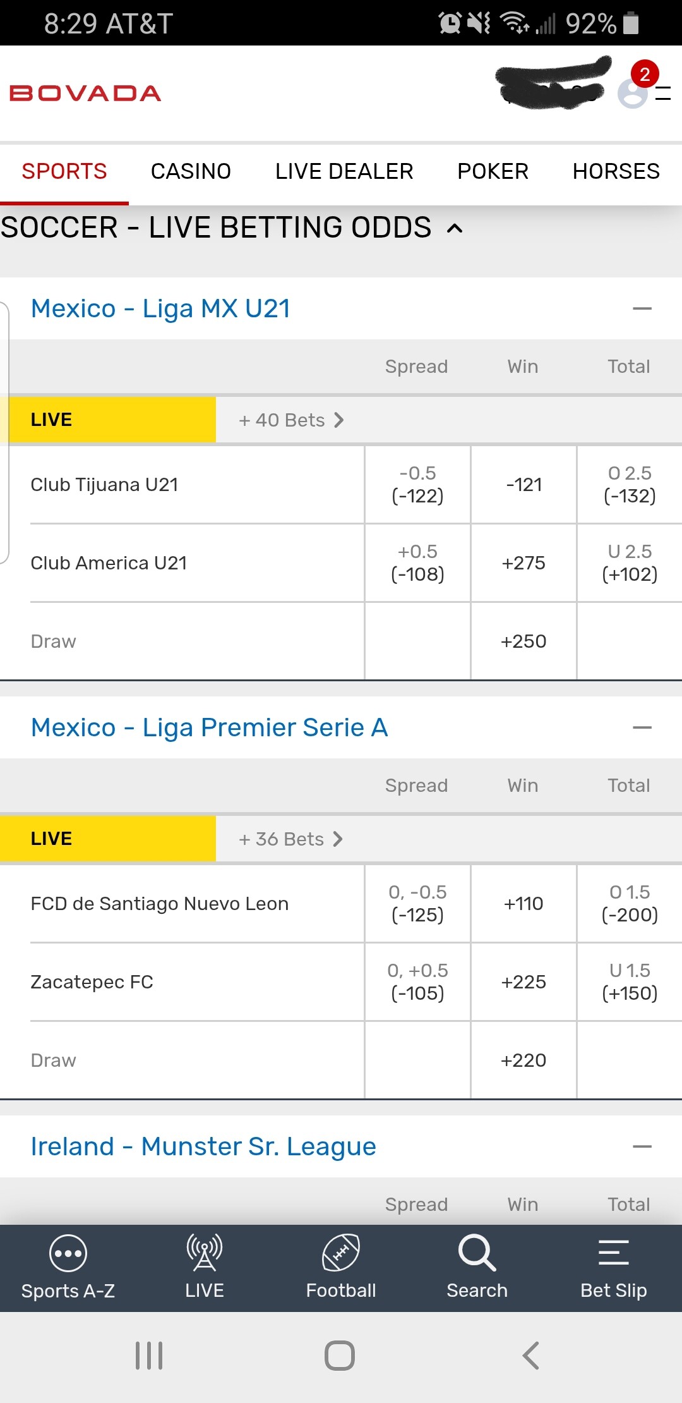Tap Android back navigation arrow
The height and width of the screenshot is (1403, 682).
click(x=531, y=1356)
